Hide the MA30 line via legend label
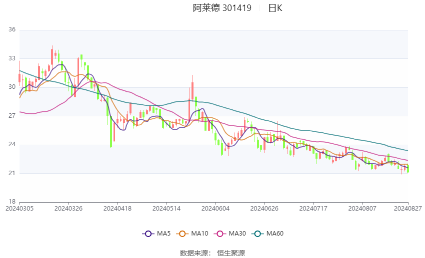425x258 pixels. (237, 234)
